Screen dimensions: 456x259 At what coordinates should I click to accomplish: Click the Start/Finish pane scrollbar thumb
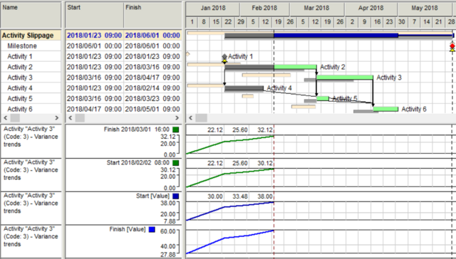[x=80, y=118]
